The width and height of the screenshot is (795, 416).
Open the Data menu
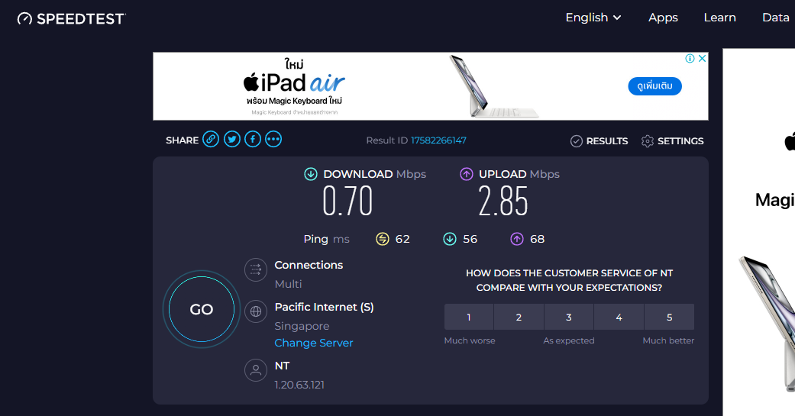[776, 18]
